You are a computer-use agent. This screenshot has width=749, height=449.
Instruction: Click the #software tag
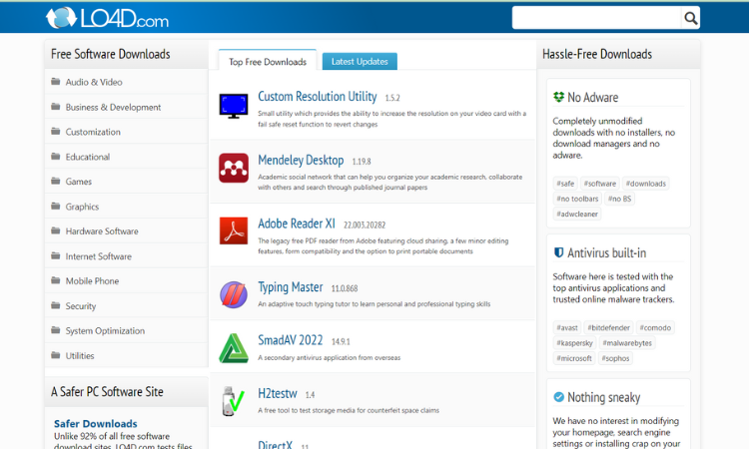tap(600, 184)
